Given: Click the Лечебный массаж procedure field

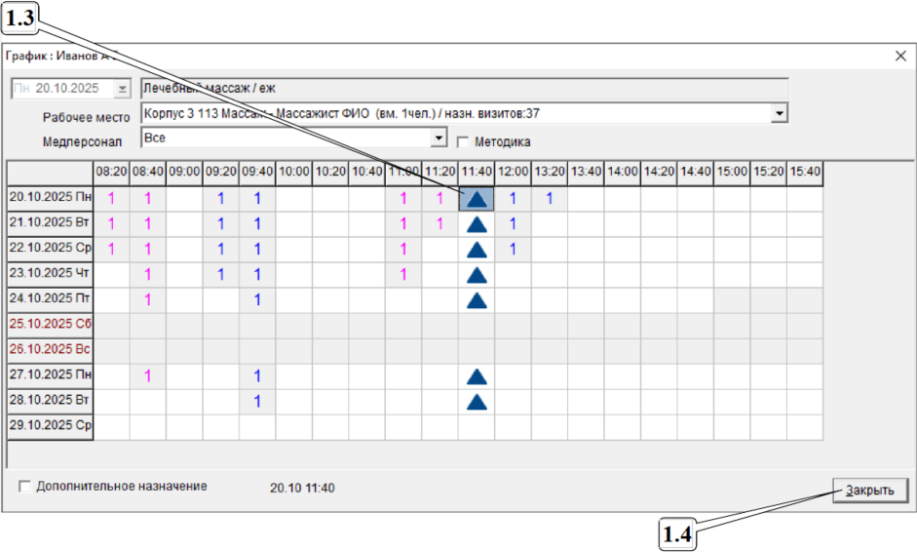Looking at the screenshot, I should coord(463,89).
